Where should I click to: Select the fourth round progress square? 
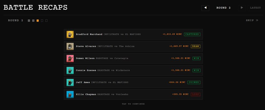[42, 21]
